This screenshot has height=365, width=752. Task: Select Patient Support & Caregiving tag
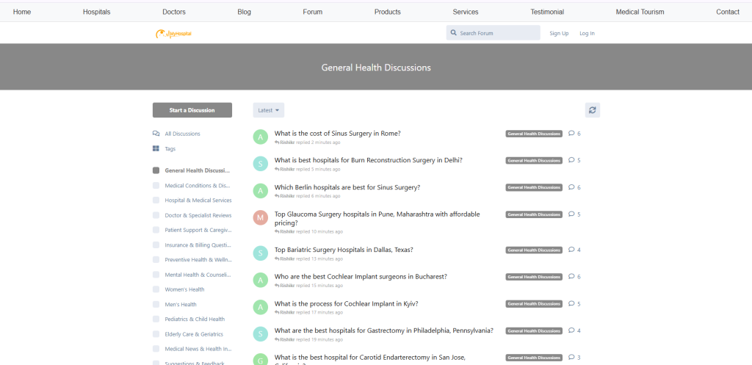click(x=192, y=230)
